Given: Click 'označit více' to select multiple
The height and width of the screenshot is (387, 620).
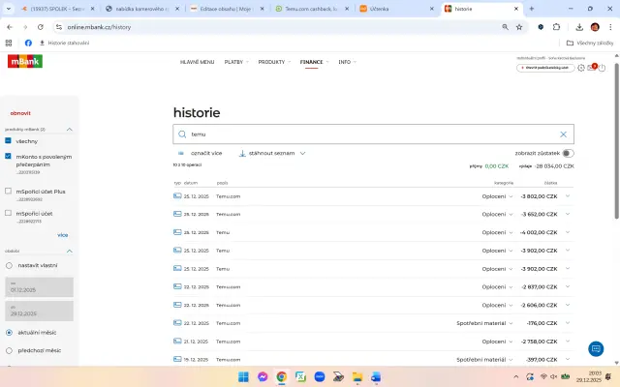Looking at the screenshot, I should 201,153.
